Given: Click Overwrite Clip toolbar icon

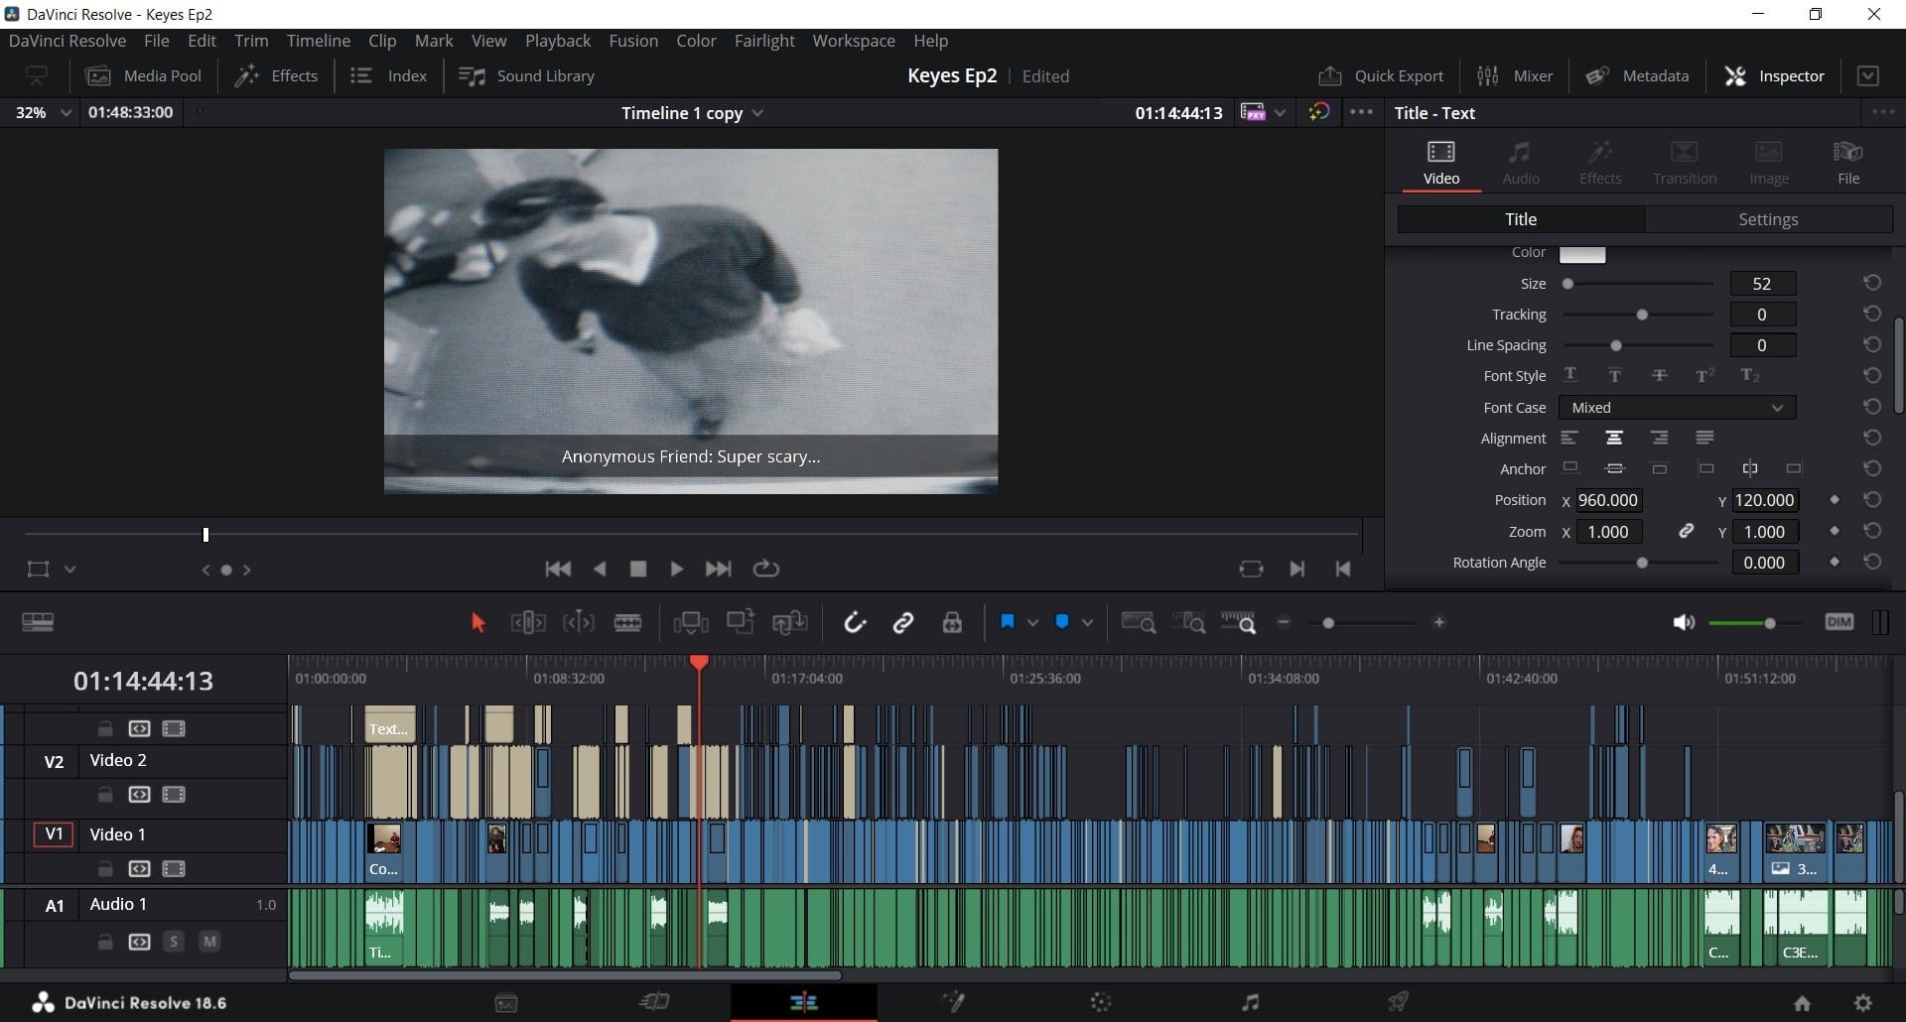Looking at the screenshot, I should coord(741,622).
